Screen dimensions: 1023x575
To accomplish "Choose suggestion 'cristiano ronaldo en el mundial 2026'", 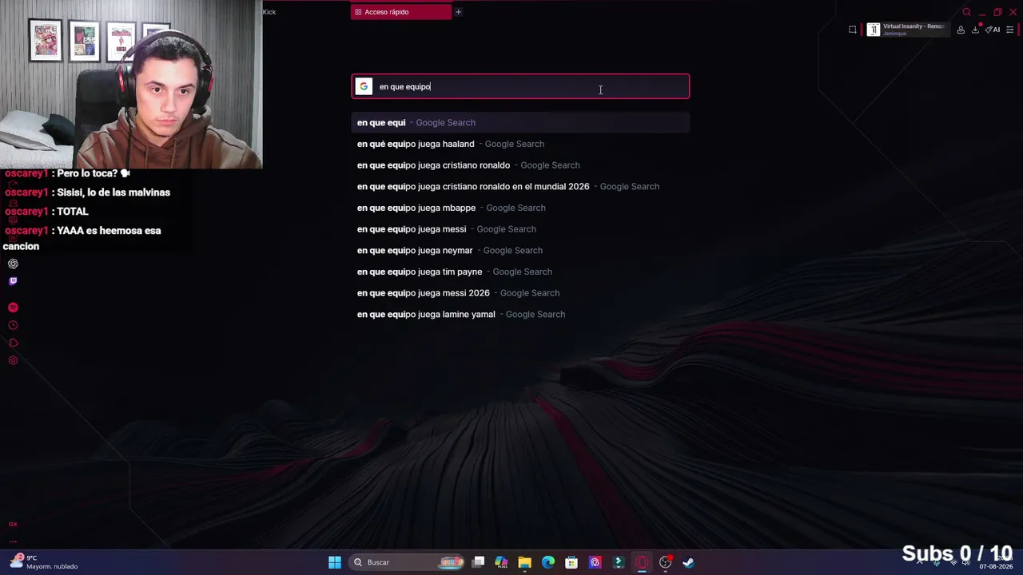I will pyautogui.click(x=520, y=186).
